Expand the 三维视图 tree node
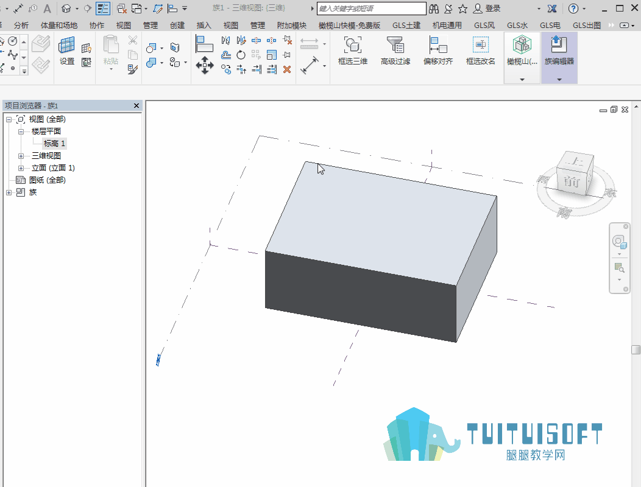This screenshot has height=487, width=641. [x=21, y=156]
